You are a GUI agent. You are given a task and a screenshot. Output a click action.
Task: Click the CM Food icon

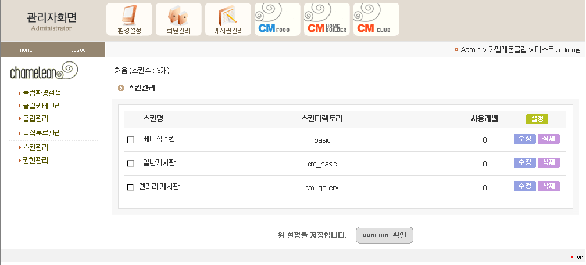277,19
